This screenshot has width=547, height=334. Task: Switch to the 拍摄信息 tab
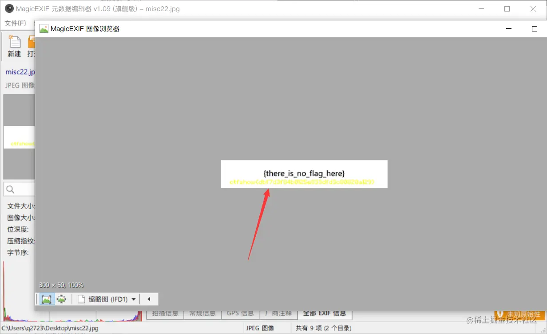pos(165,313)
